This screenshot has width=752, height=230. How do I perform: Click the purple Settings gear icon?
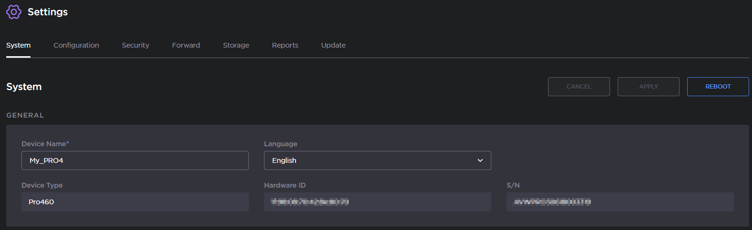pyautogui.click(x=14, y=12)
